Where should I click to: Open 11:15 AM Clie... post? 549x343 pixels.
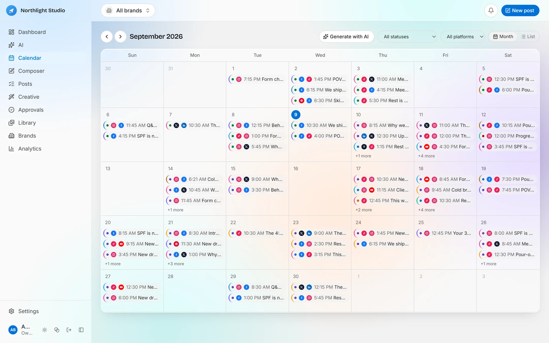tap(383, 190)
